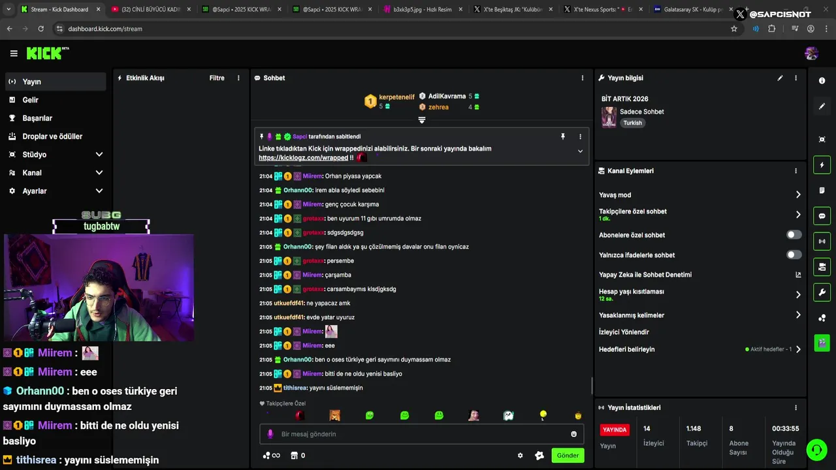Select the ghost emote in the quick row

coord(509,415)
